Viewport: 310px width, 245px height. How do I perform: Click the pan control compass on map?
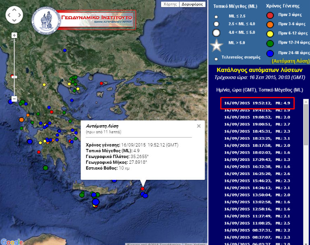pos(14,15)
